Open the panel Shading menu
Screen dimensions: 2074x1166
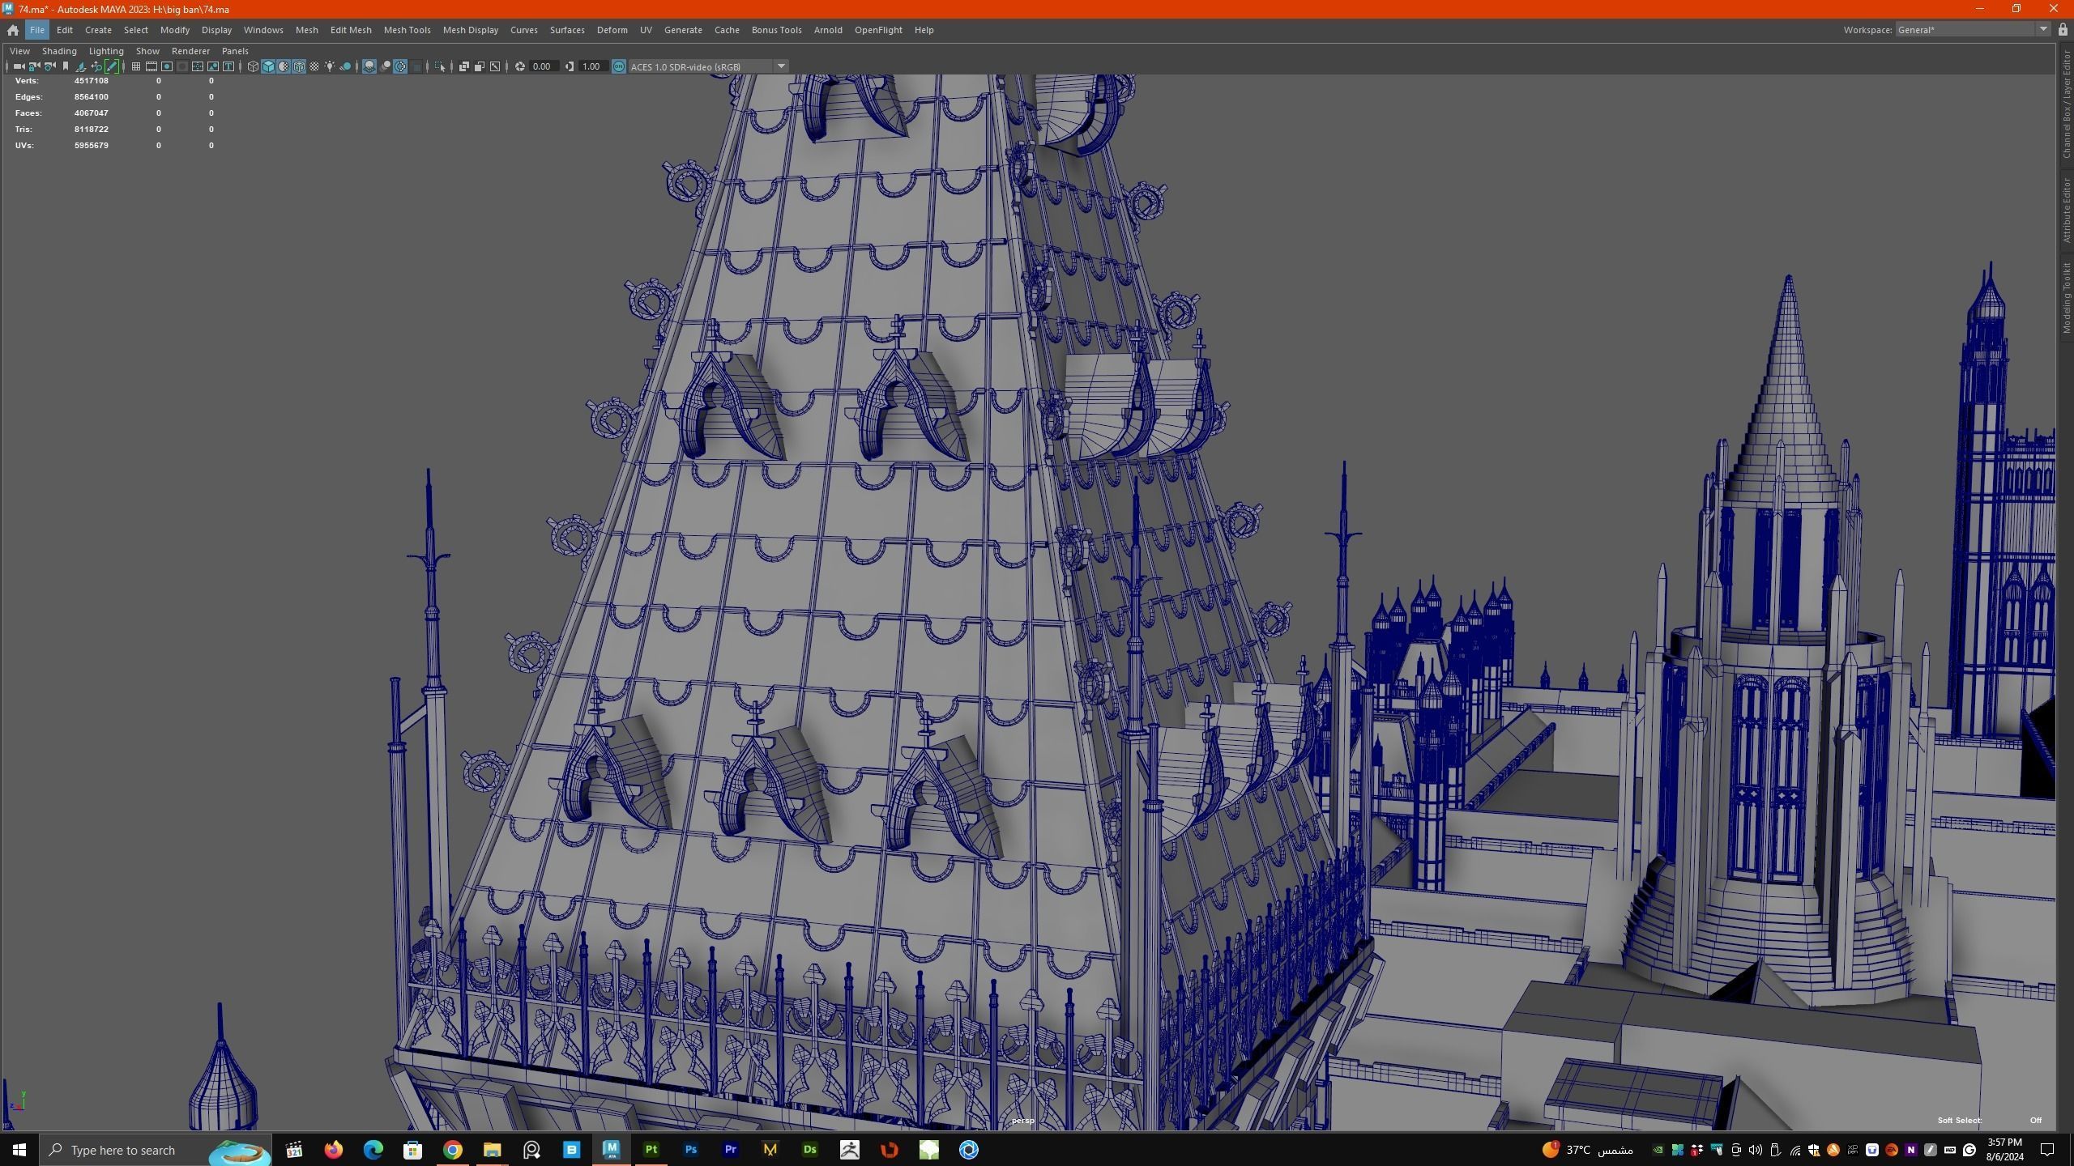click(59, 51)
